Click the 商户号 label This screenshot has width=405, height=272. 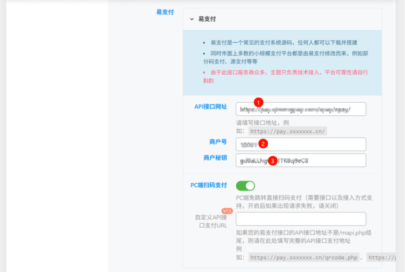pos(218,142)
